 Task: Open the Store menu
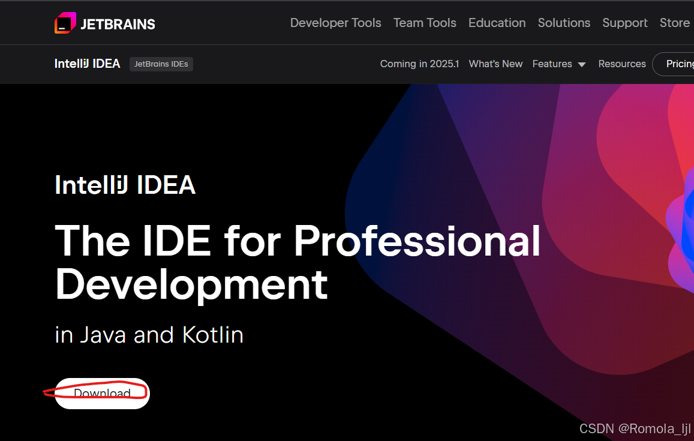pyautogui.click(x=675, y=23)
